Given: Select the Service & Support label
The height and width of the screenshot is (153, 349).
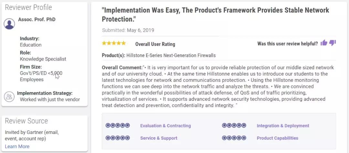Looking at the screenshot, I should coord(159,138).
